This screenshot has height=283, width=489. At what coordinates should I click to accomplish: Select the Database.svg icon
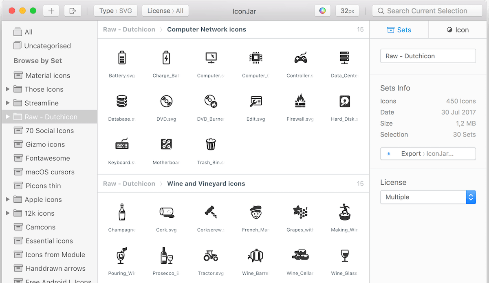(122, 101)
